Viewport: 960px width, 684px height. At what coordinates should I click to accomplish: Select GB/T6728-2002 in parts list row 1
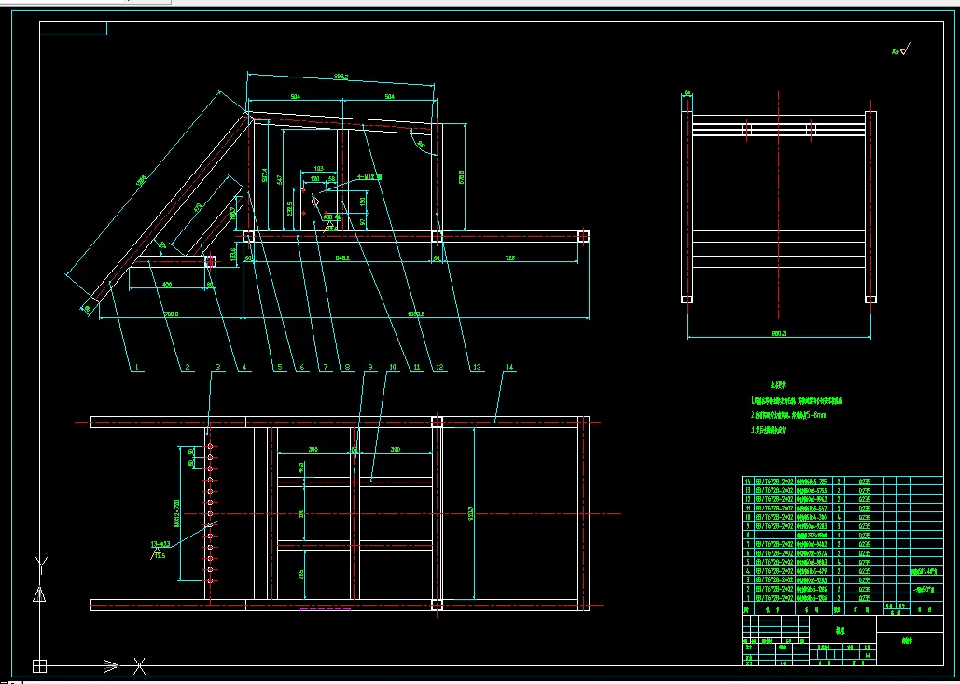coord(774,598)
